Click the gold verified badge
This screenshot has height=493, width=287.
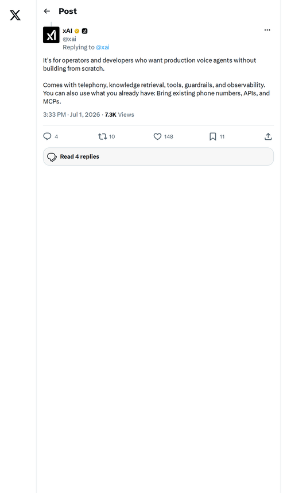coord(77,31)
